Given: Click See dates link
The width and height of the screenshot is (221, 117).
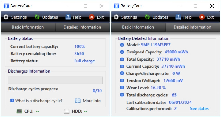Looking at the screenshot, I should [x=199, y=109].
